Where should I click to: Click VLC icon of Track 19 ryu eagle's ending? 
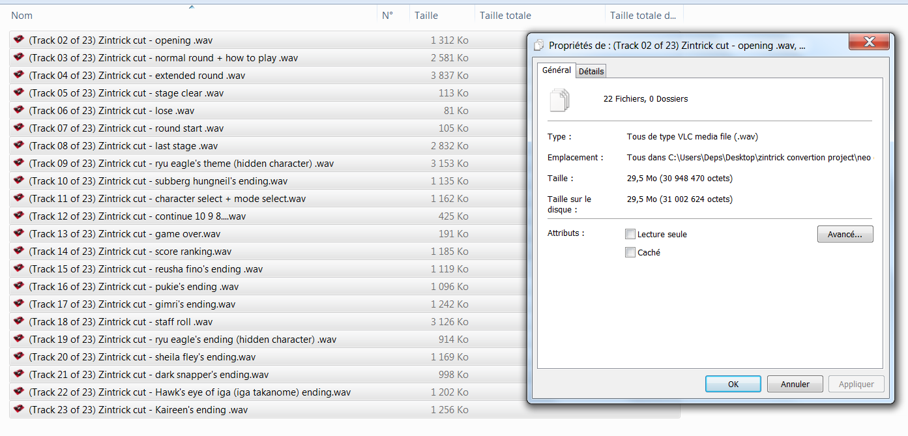[x=19, y=339]
